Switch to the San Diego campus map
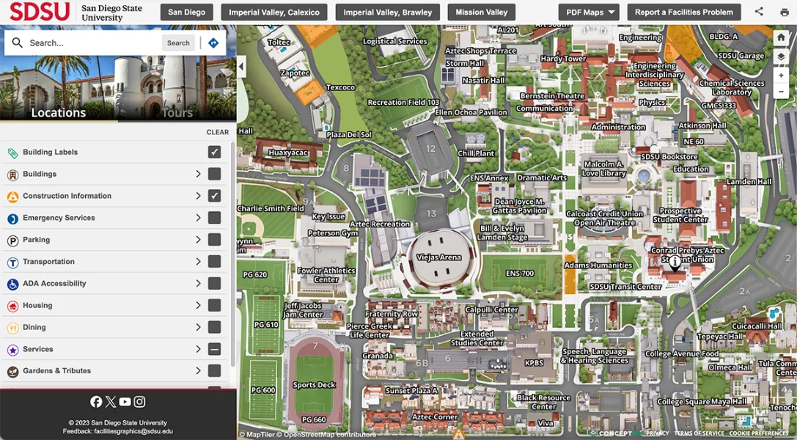Image resolution: width=797 pixels, height=440 pixels. pos(186,12)
